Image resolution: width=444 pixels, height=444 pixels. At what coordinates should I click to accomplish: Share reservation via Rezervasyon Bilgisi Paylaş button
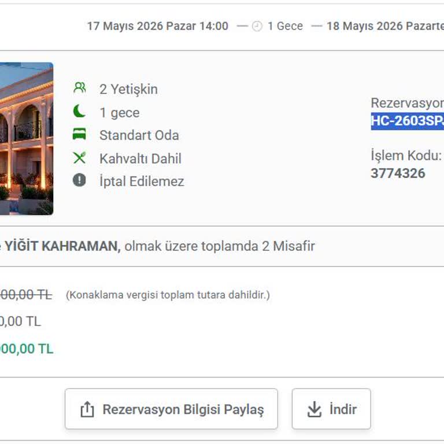(x=171, y=409)
